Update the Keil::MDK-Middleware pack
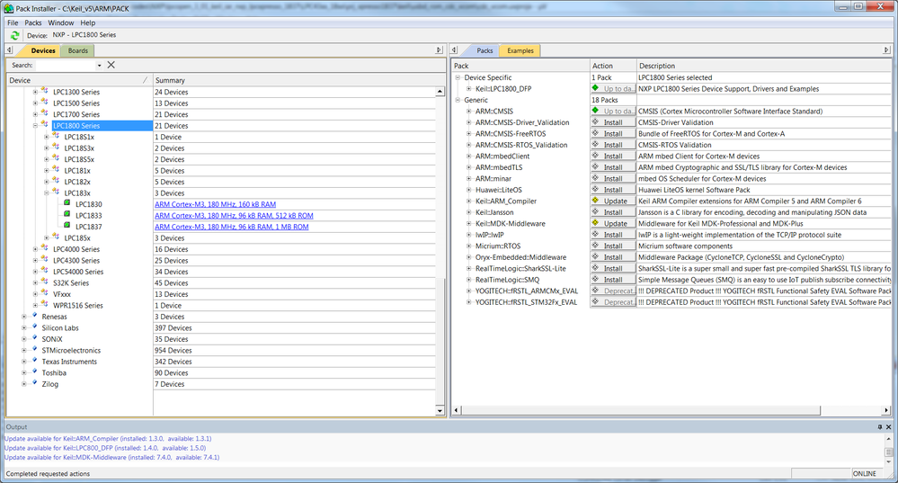 coord(613,223)
